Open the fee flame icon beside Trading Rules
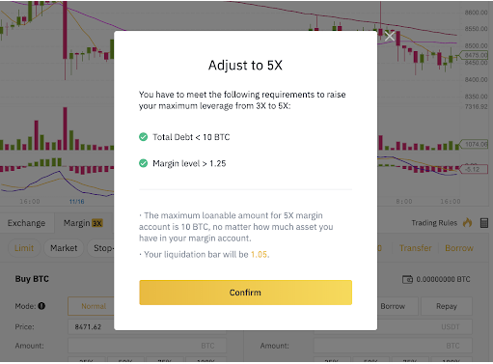The height and width of the screenshot is (364, 493). (467, 222)
